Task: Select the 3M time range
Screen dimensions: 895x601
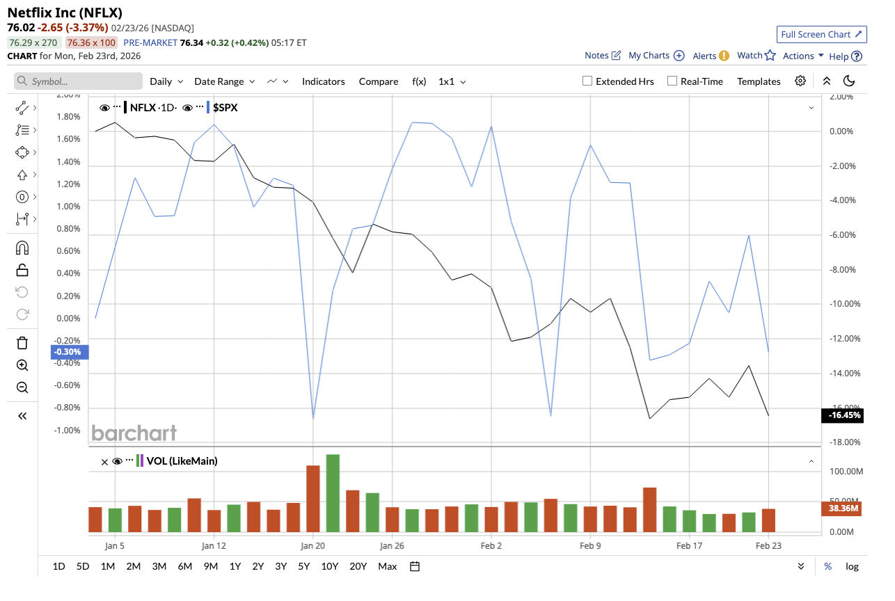Action: click(159, 566)
